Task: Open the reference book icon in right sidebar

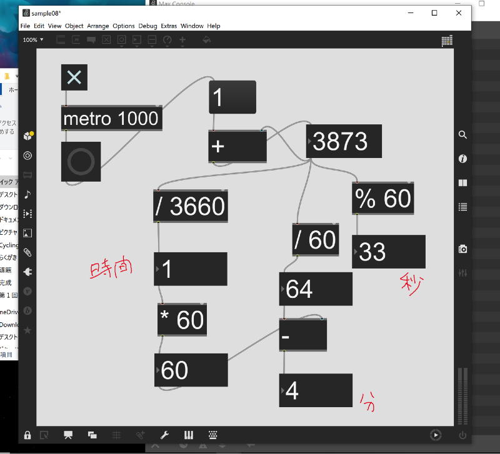Action: (462, 183)
